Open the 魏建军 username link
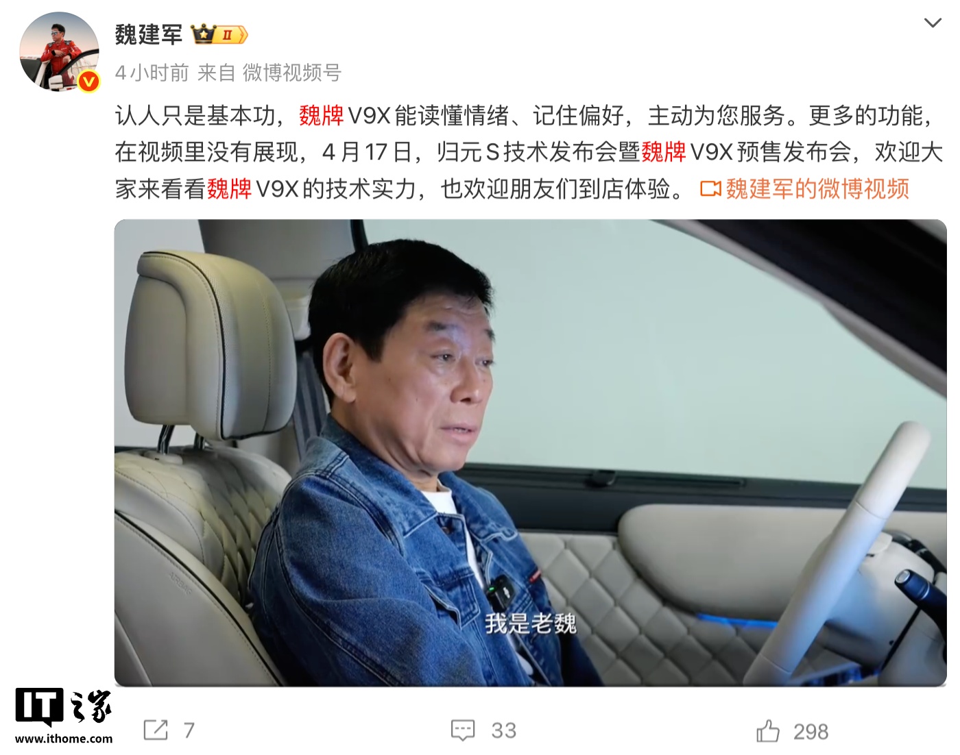960x755 pixels. [149, 34]
